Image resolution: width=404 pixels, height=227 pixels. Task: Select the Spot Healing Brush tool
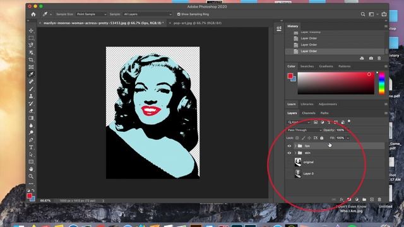click(x=31, y=81)
